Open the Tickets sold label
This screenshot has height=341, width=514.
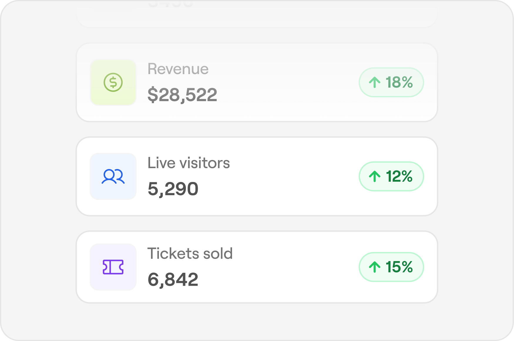click(190, 253)
